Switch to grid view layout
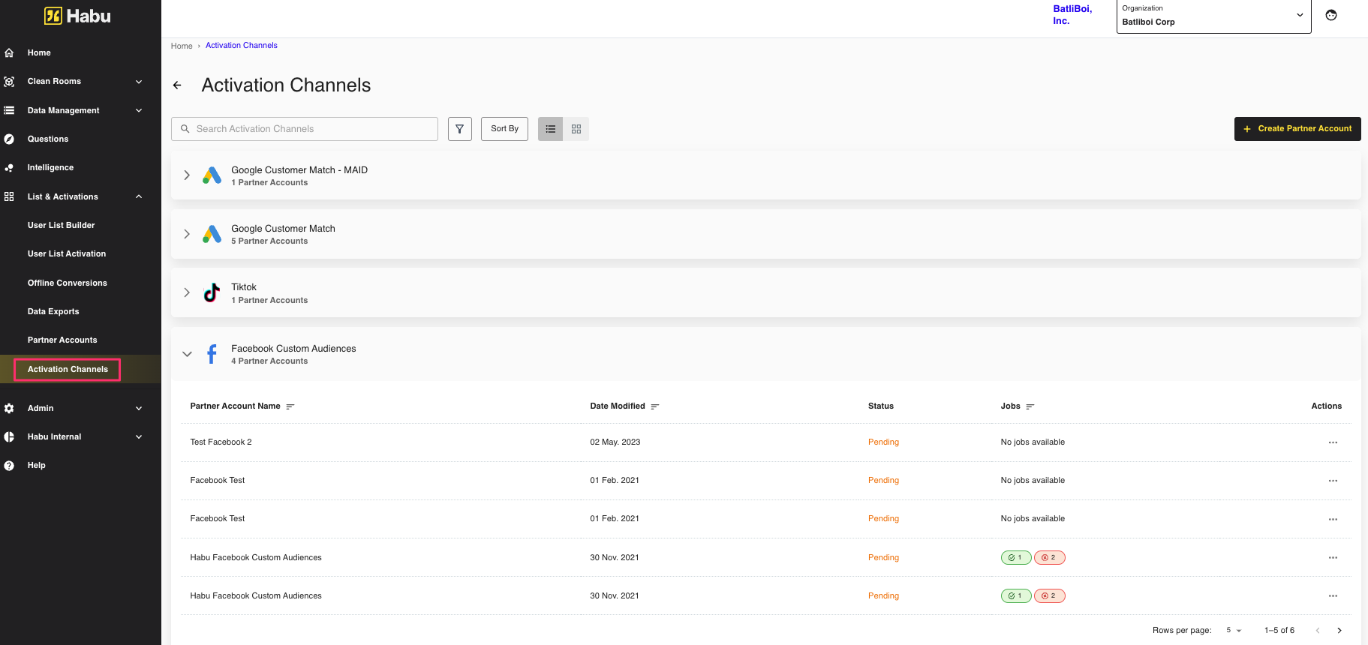This screenshot has width=1368, height=645. click(x=576, y=129)
